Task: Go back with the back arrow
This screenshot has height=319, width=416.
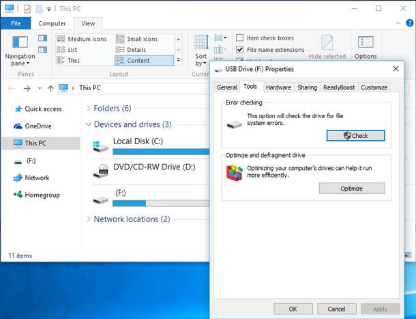Action: tap(11, 88)
